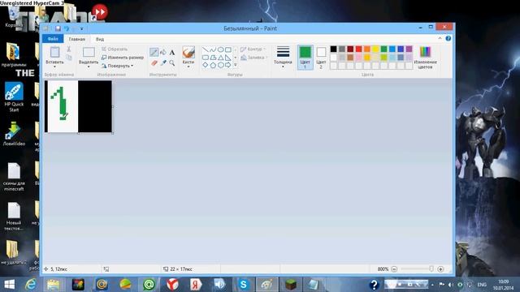This screenshot has height=292, width=520.
Task: Click the Copy icon in clipboard group
Action: [68, 58]
